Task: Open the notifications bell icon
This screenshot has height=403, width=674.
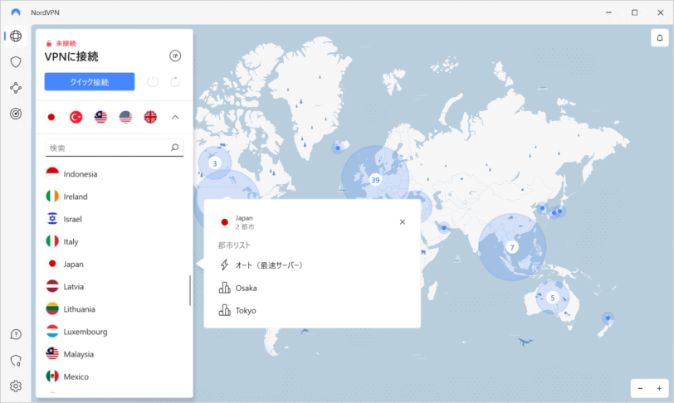Action: point(660,38)
